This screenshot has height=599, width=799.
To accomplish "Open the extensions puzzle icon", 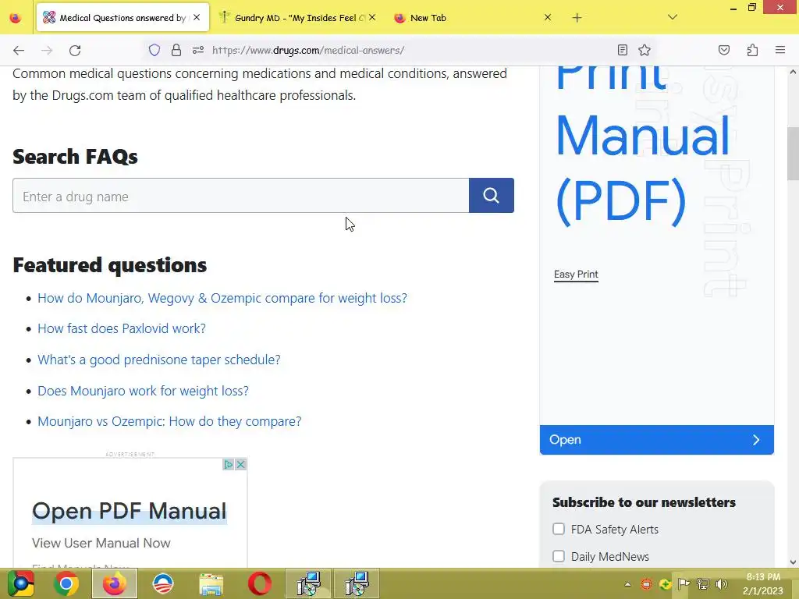I will [x=753, y=50].
